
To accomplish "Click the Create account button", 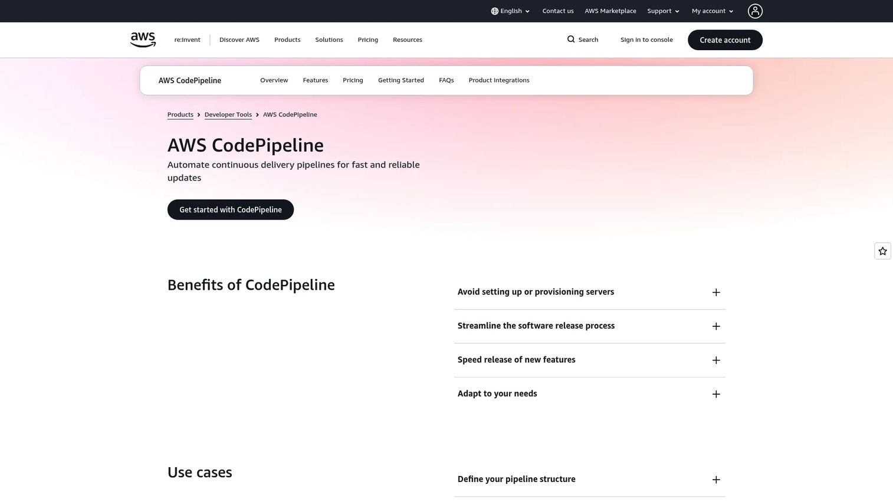I will point(725,40).
